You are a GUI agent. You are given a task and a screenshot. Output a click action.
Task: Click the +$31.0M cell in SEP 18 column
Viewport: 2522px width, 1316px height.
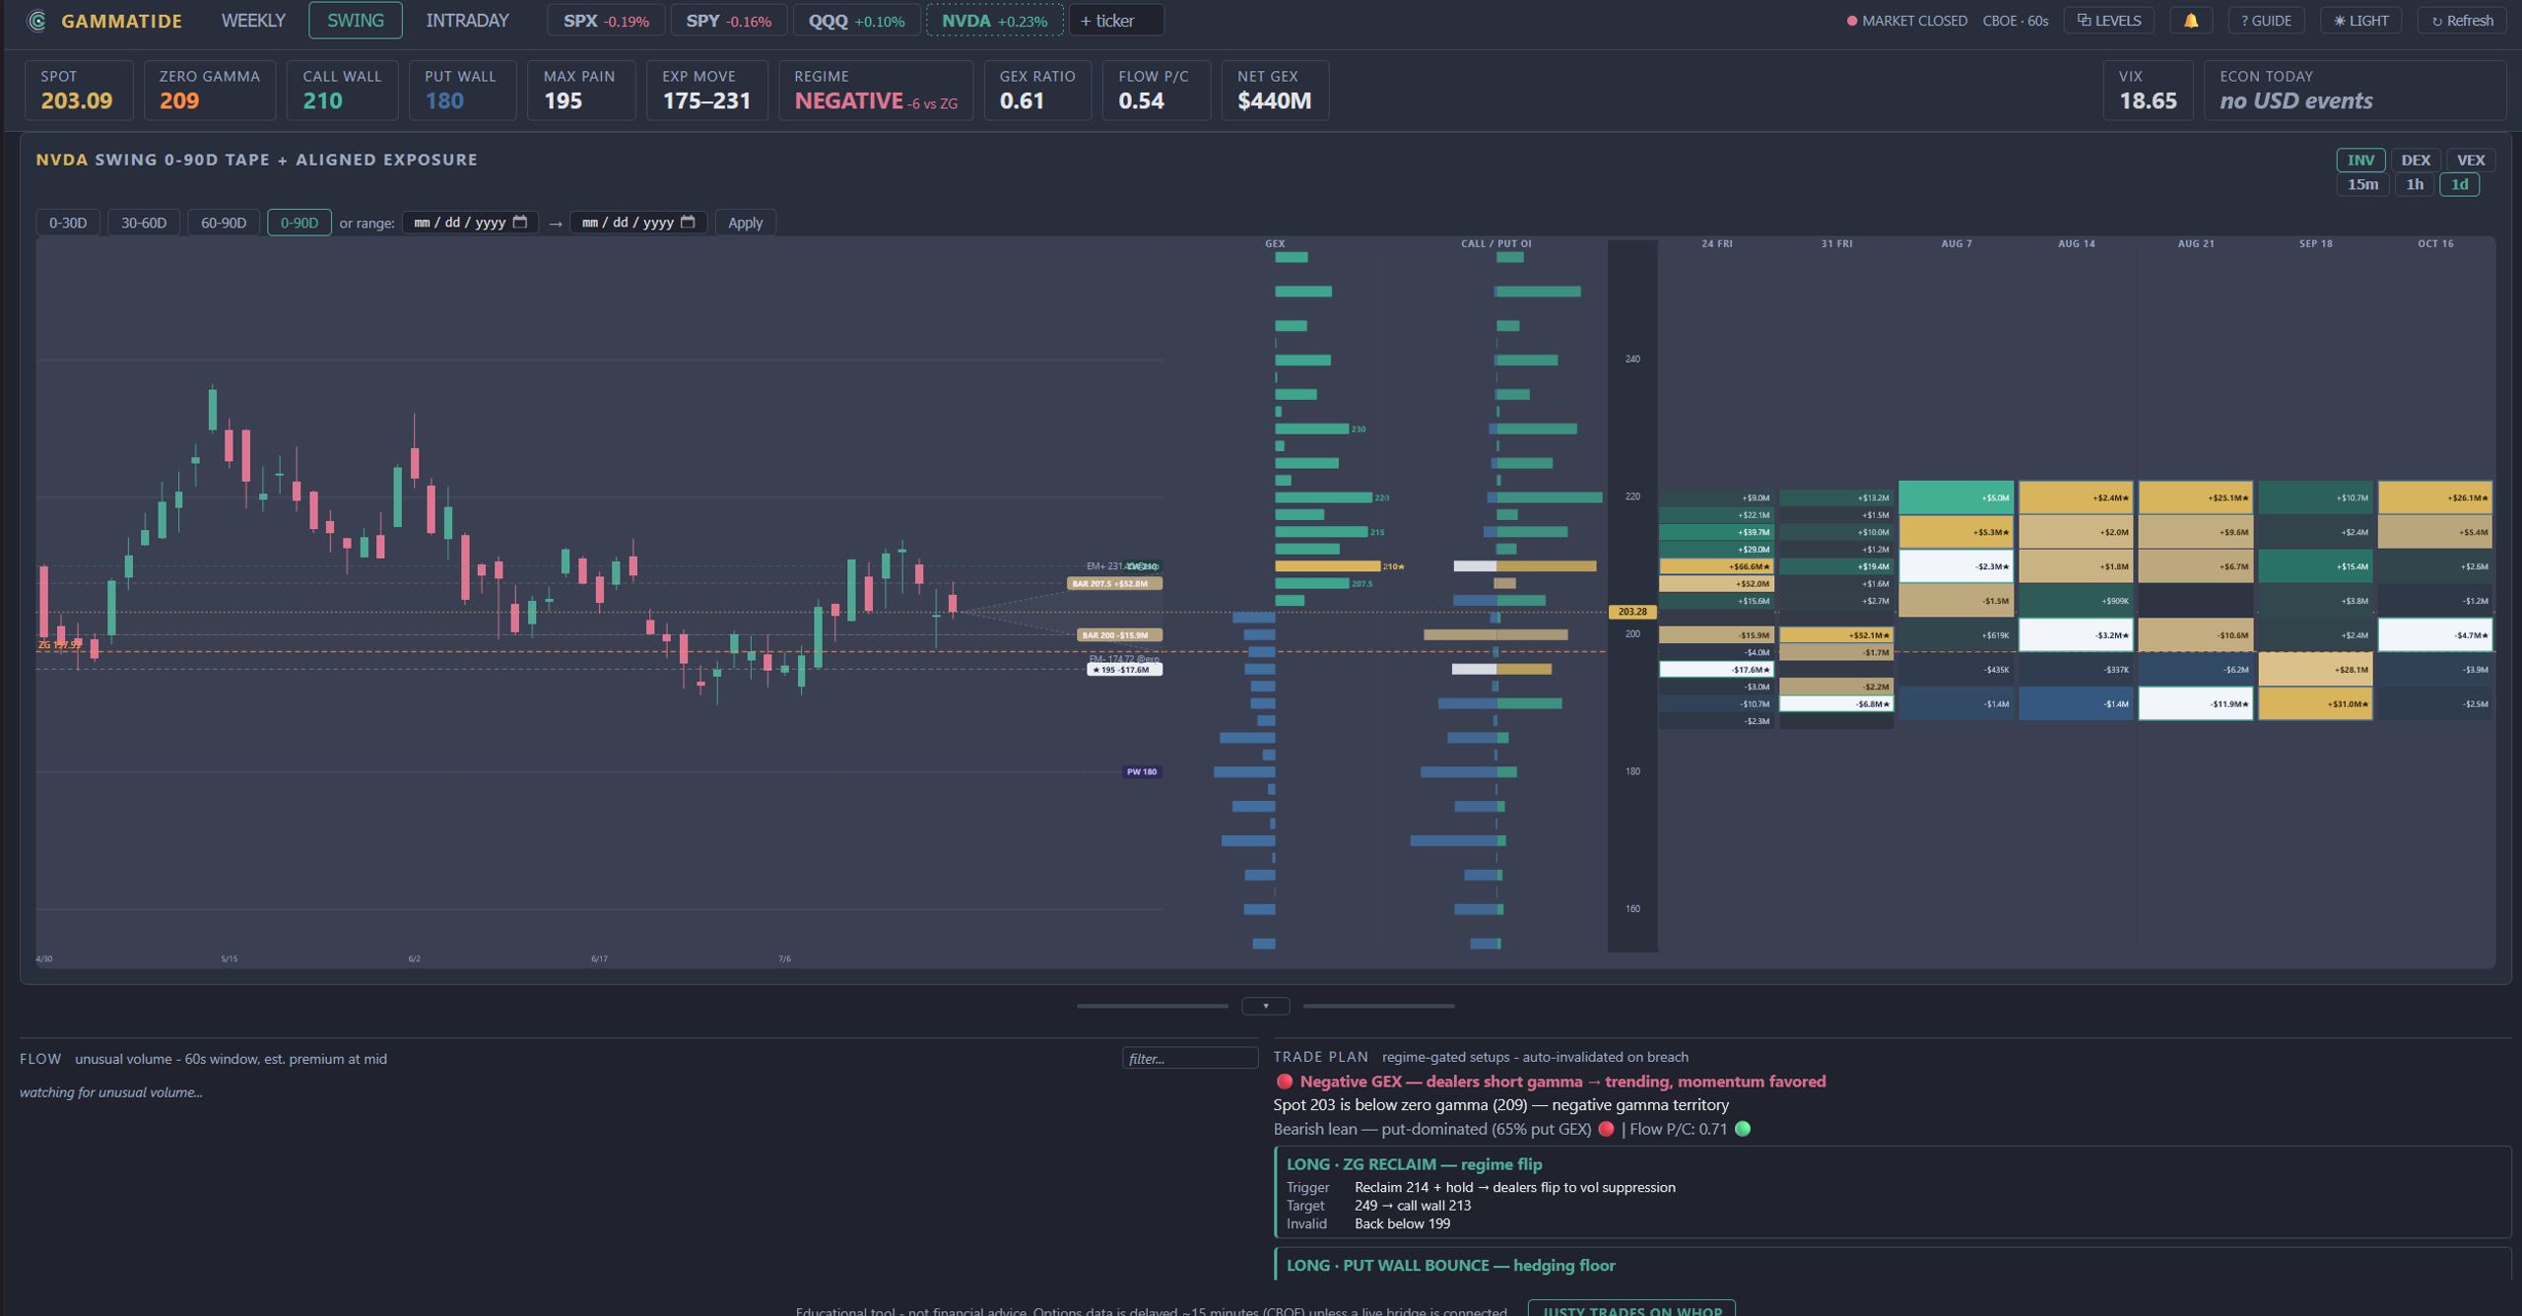pyautogui.click(x=2315, y=703)
